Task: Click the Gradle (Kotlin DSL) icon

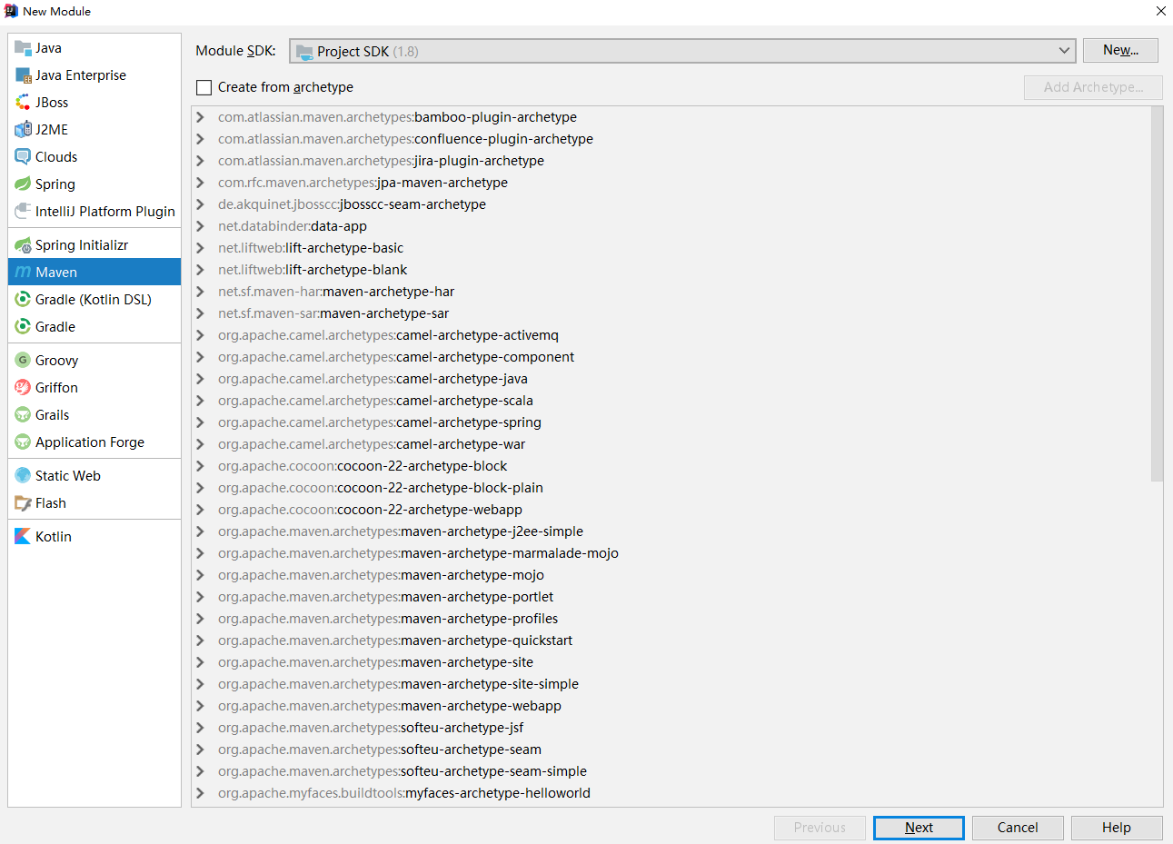Action: [23, 300]
